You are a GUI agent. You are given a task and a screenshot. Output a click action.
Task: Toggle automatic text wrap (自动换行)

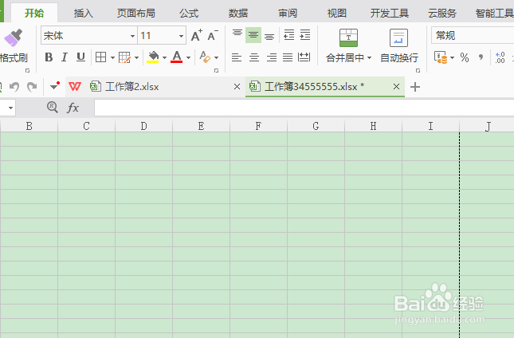pyautogui.click(x=399, y=45)
